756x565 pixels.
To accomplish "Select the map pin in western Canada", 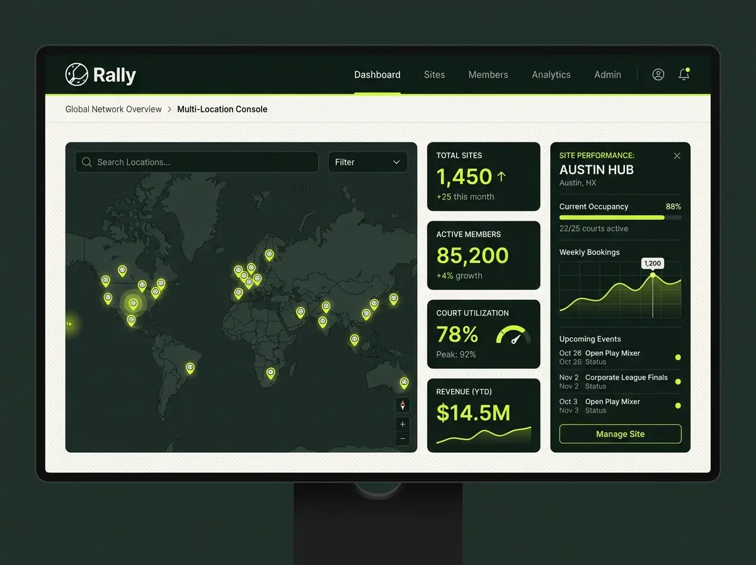I will (x=122, y=271).
